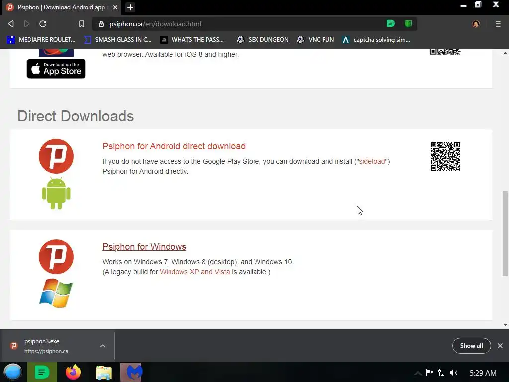The height and width of the screenshot is (382, 509).
Task: Open the VNC FUN bookmark
Action: tap(316, 40)
